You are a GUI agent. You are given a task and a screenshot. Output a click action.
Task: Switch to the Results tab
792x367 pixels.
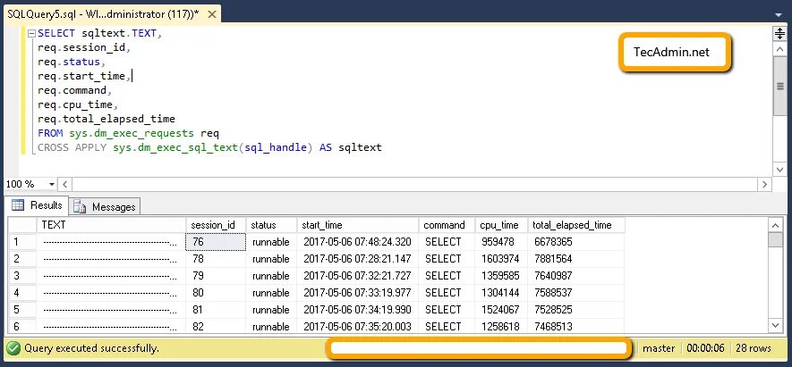[37, 205]
